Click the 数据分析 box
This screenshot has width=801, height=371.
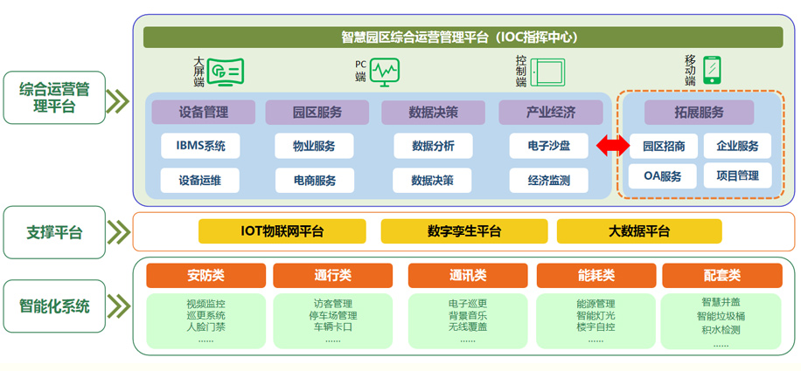[433, 147]
